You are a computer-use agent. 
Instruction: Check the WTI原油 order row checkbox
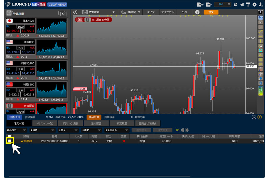click(x=10, y=141)
